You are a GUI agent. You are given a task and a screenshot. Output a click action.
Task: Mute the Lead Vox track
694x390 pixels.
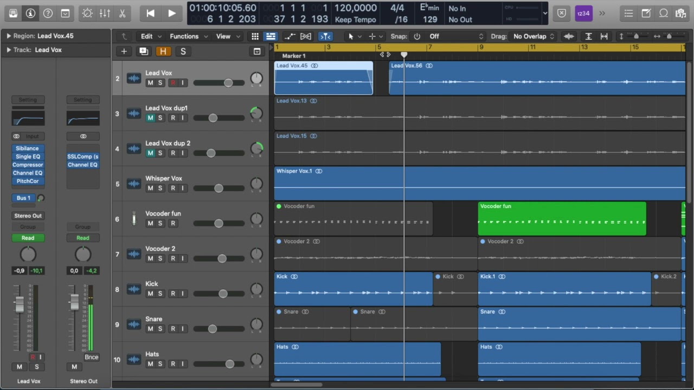[150, 83]
